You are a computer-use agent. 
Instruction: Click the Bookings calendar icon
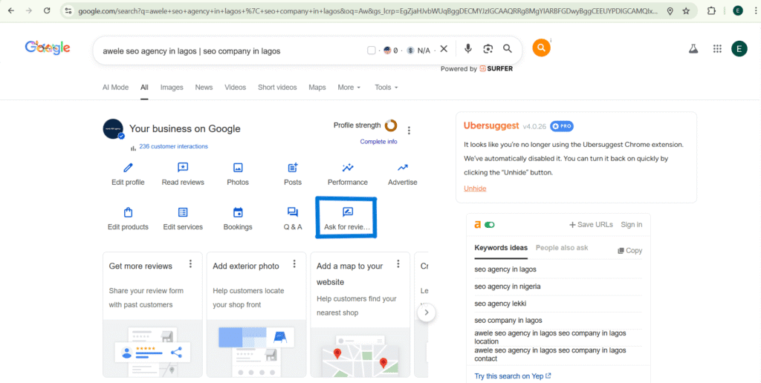point(238,213)
